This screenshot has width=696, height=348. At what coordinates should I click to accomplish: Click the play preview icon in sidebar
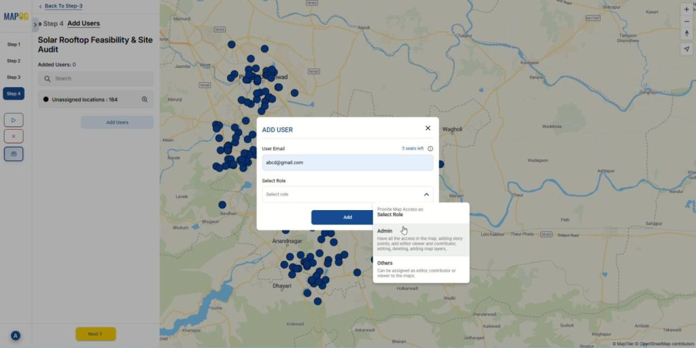(x=14, y=120)
